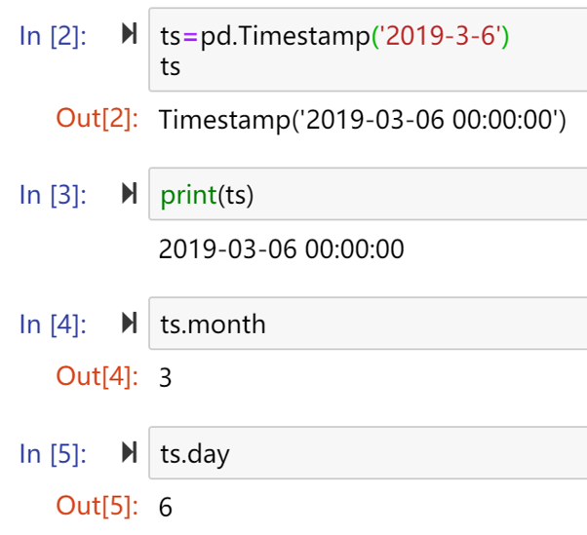
Task: Click the Timestamp('2019-03-06 00:00:00') output text
Action: (x=363, y=121)
